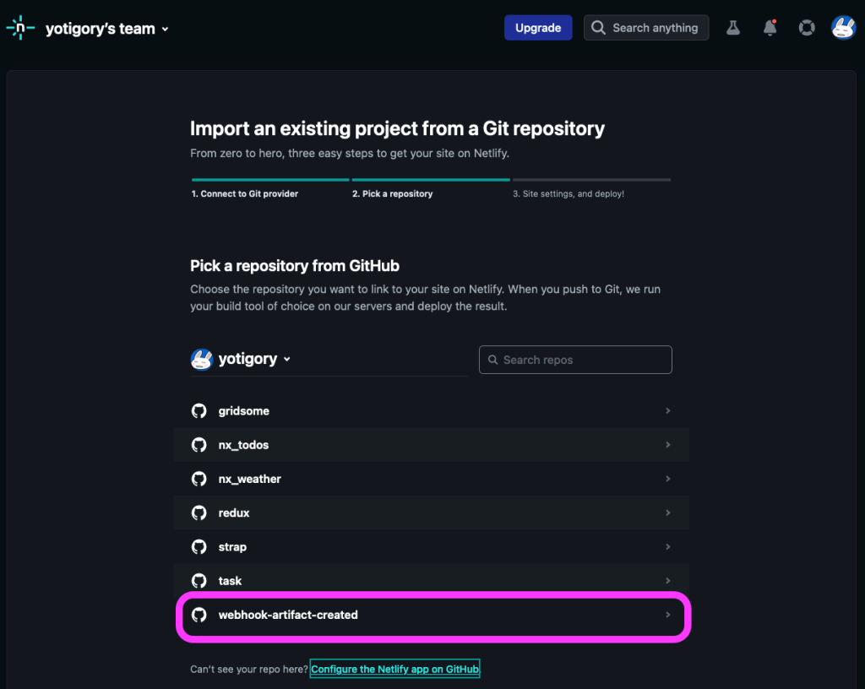Click the chevron on the redux row

click(667, 513)
